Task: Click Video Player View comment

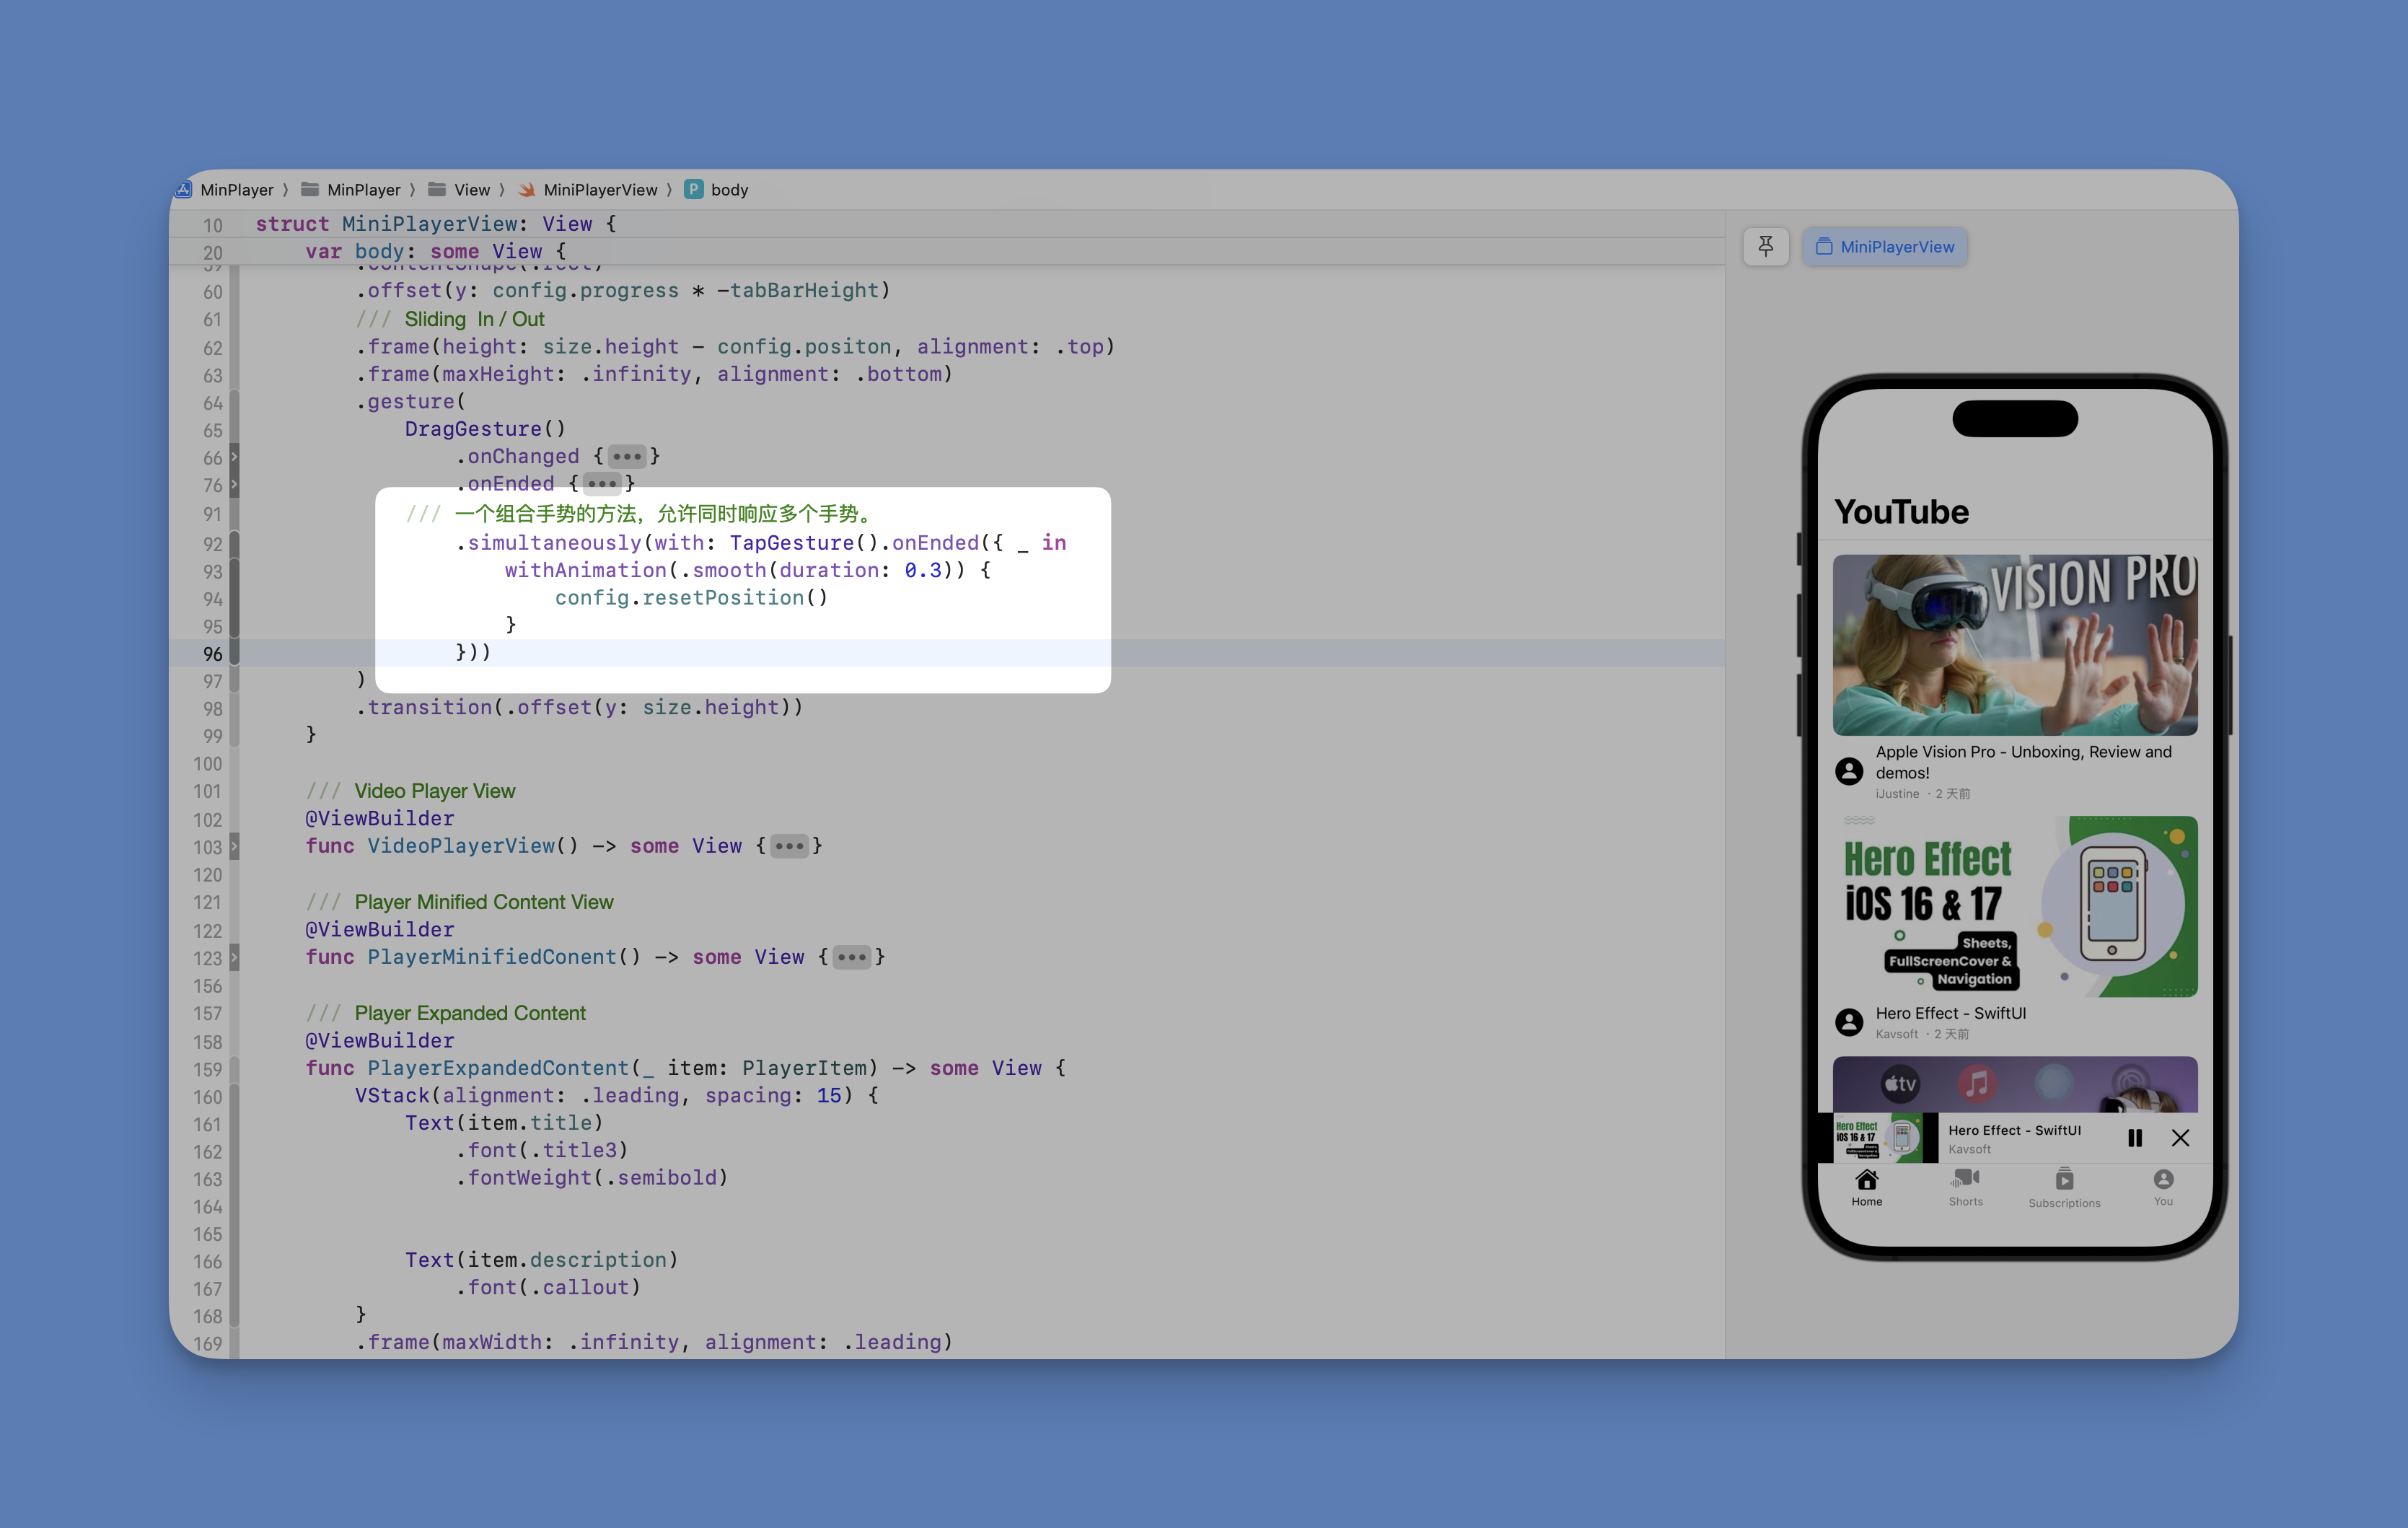Action: click(x=411, y=791)
